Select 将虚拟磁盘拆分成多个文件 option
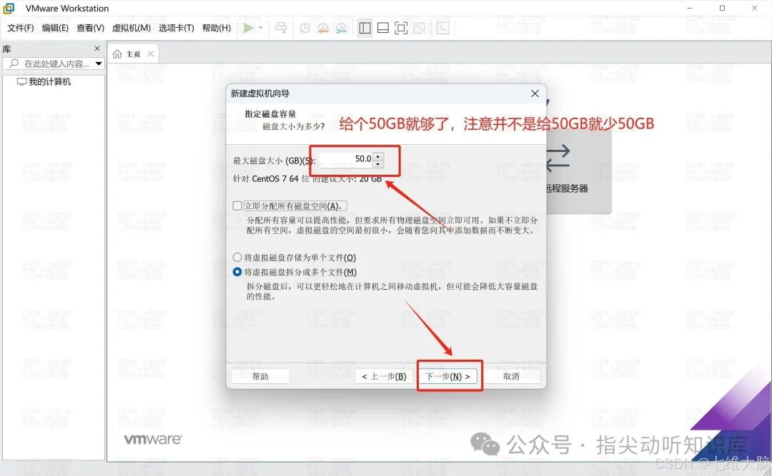The image size is (772, 476). point(236,272)
